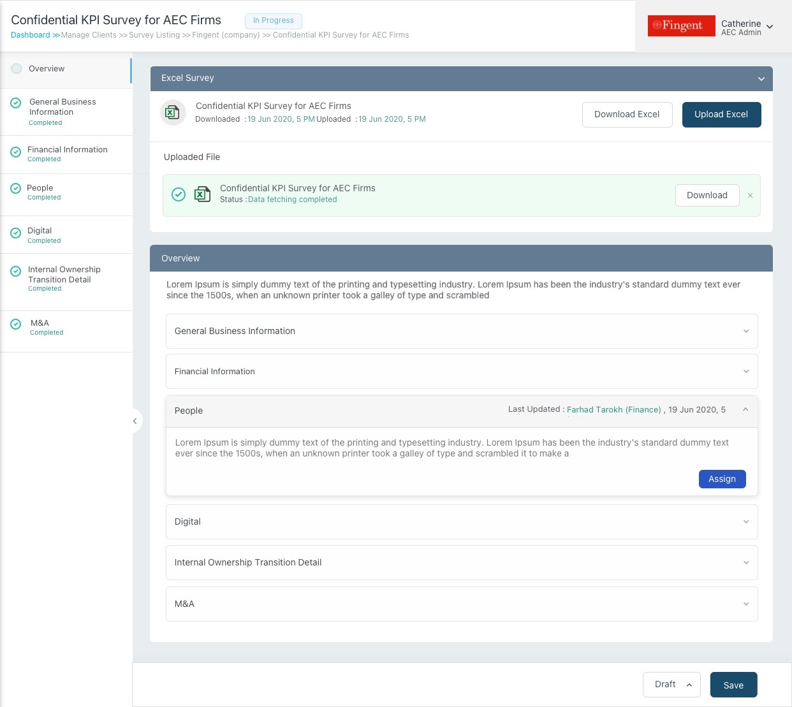Collapse the Excel Survey panel chevron
This screenshot has width=792, height=707.
pyautogui.click(x=761, y=79)
